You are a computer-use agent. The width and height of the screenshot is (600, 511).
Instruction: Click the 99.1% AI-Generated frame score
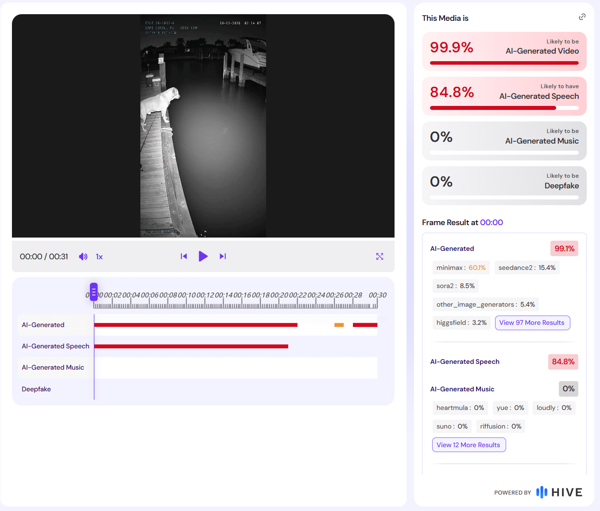[565, 249]
